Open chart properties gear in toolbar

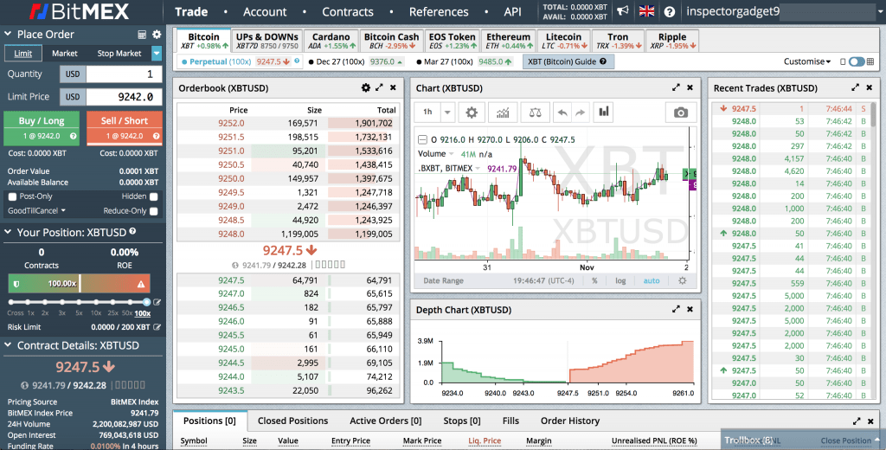[x=472, y=112]
